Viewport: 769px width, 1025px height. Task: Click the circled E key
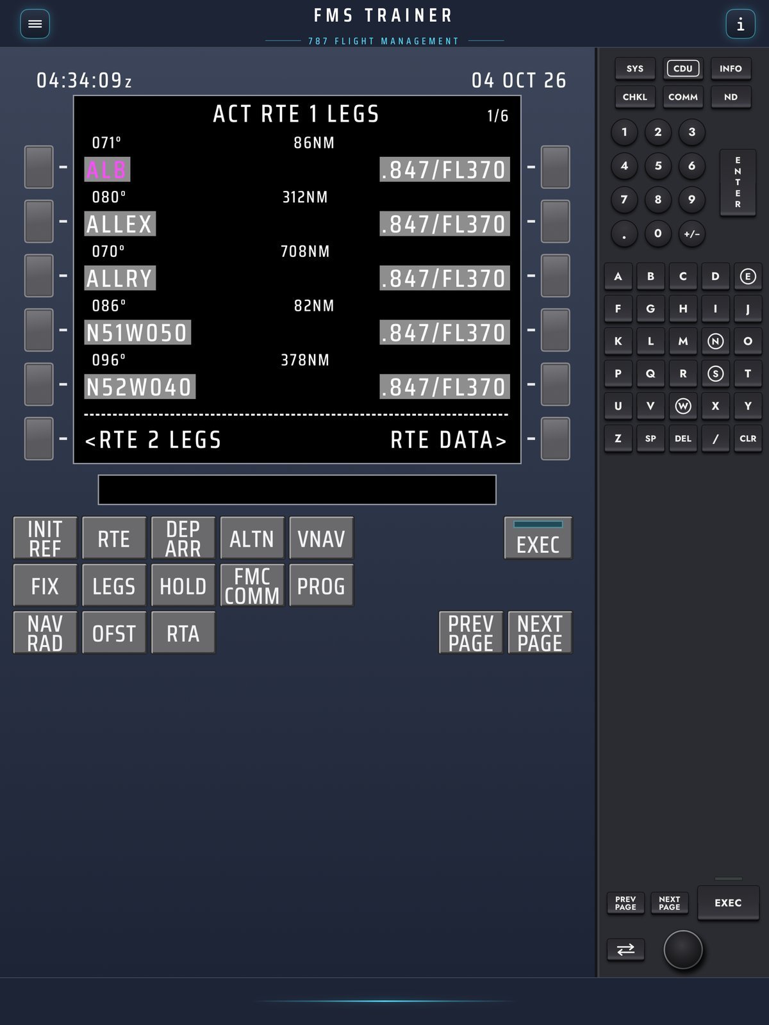click(x=748, y=276)
